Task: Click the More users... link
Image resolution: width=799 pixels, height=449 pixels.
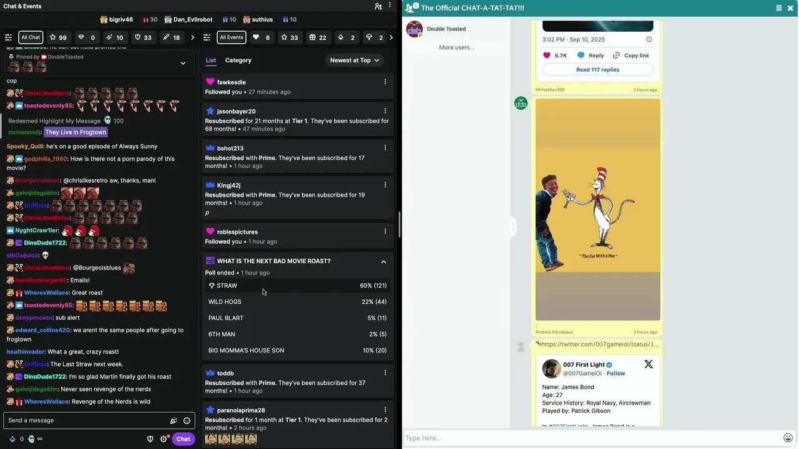Action: pyautogui.click(x=456, y=47)
